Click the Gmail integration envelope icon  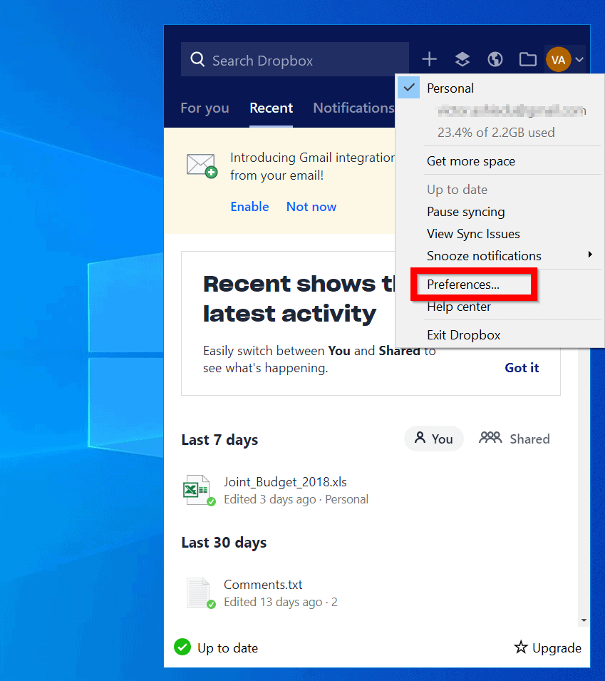click(x=202, y=165)
